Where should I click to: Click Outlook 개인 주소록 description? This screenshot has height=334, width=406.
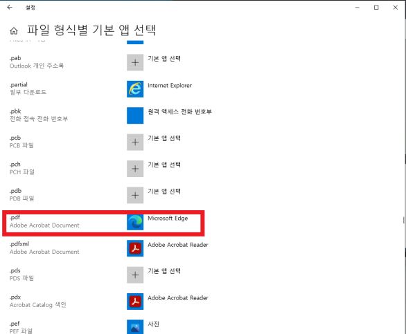pos(37,66)
